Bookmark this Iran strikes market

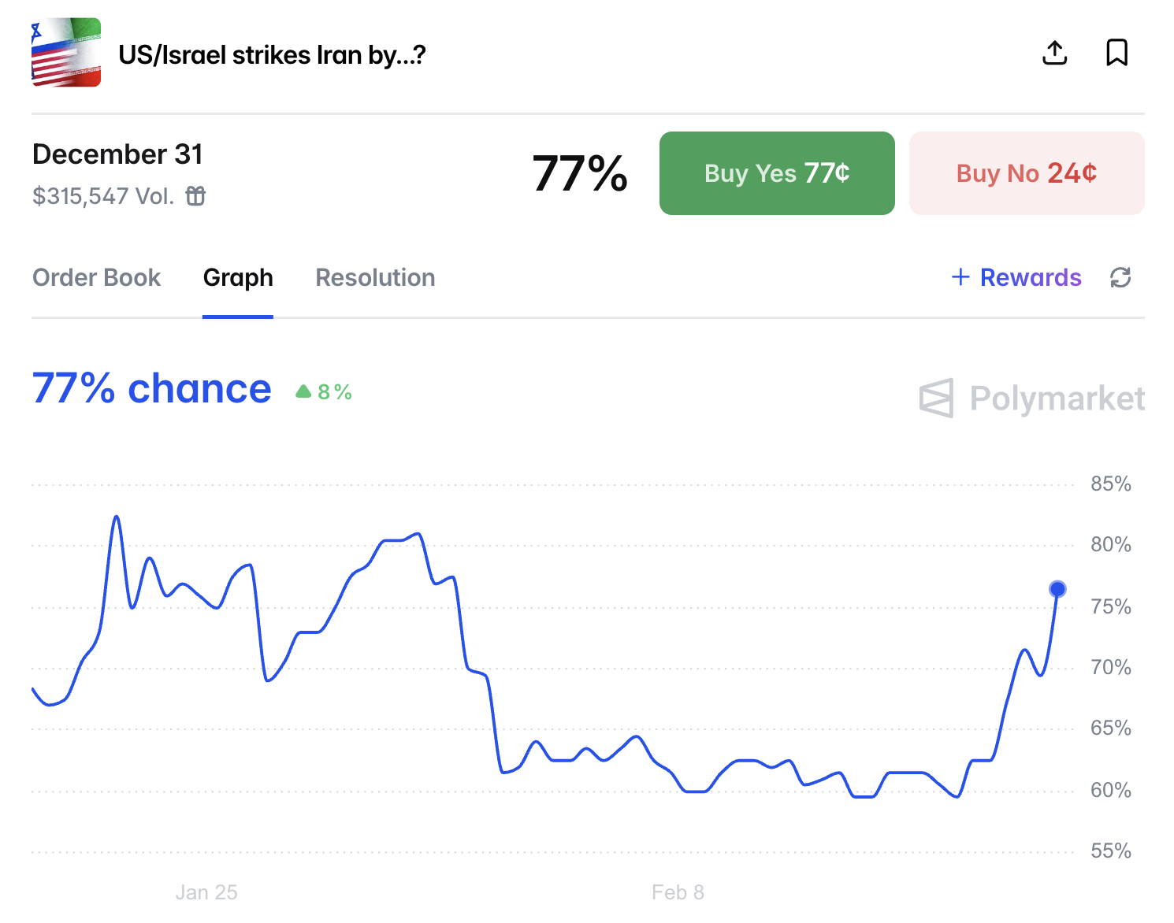(x=1116, y=53)
